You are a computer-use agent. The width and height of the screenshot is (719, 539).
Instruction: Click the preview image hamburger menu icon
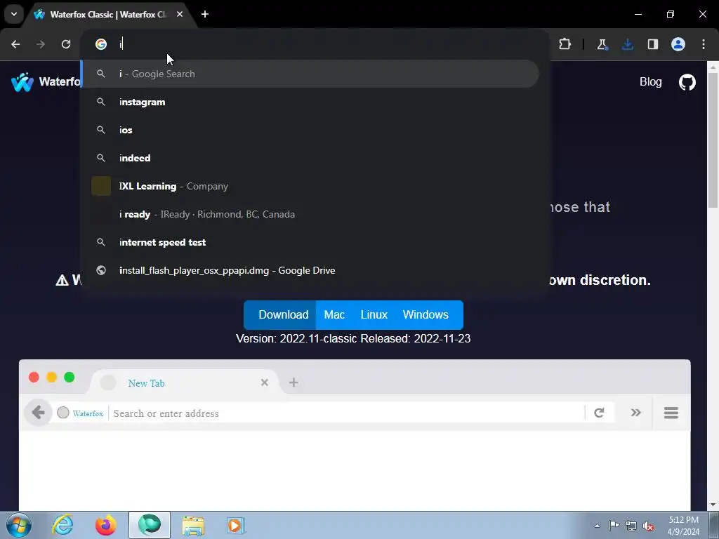tap(671, 413)
